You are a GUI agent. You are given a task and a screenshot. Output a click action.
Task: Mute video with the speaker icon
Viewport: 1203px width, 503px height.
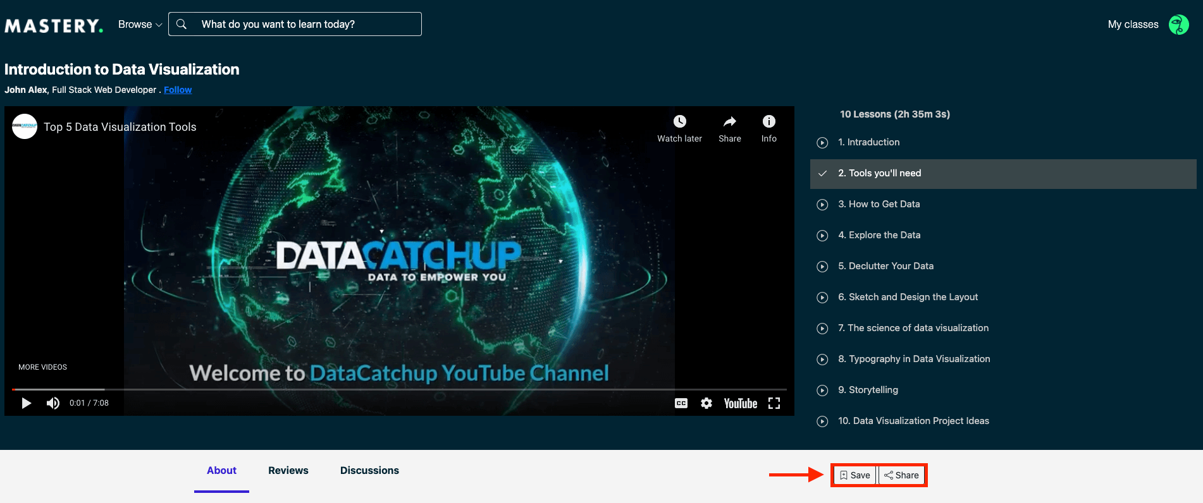click(53, 403)
